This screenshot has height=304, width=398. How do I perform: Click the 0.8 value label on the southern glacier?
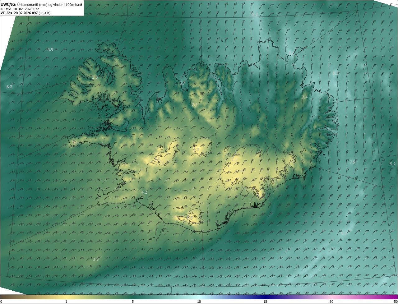[x=190, y=219]
